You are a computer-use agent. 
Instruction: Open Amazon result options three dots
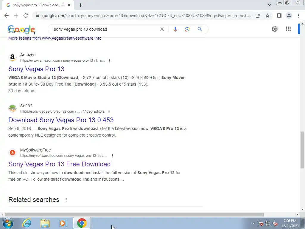pos(109,61)
